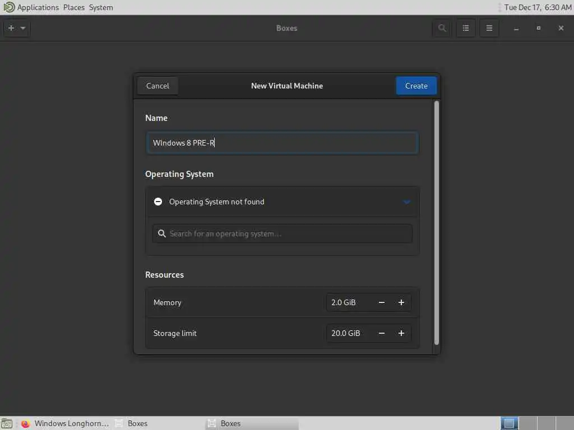Screen dimensions: 574x430
Task: Switch to the first workspace in the switcher
Action: pos(509,423)
